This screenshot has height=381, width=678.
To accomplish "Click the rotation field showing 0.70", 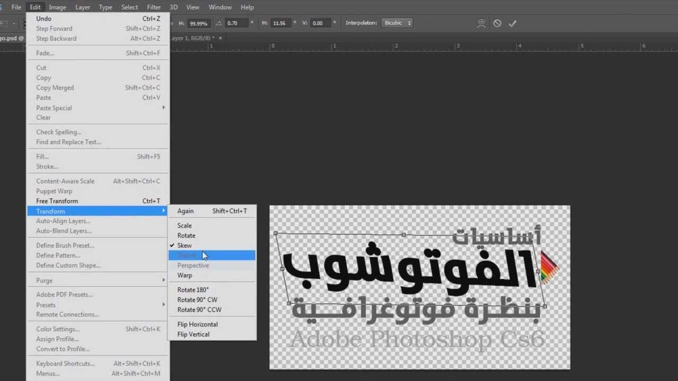I will [x=236, y=23].
